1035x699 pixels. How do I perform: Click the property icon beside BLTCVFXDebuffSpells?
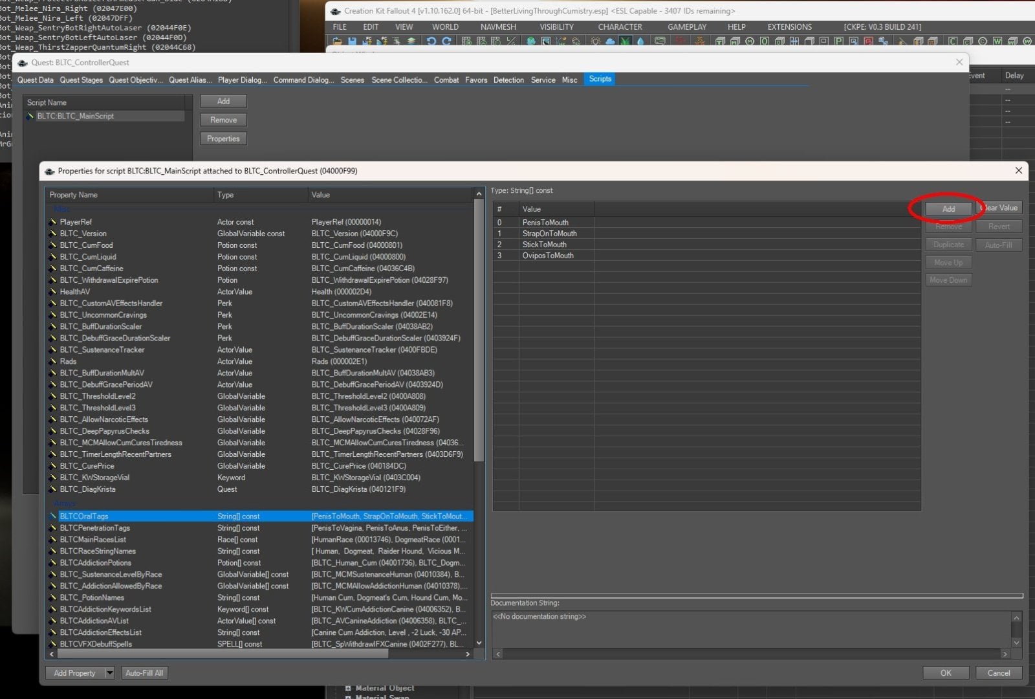coord(53,644)
